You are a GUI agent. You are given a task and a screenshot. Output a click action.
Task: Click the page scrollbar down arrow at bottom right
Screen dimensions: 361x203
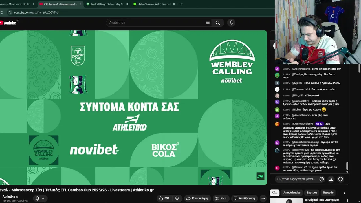[x=359, y=201]
